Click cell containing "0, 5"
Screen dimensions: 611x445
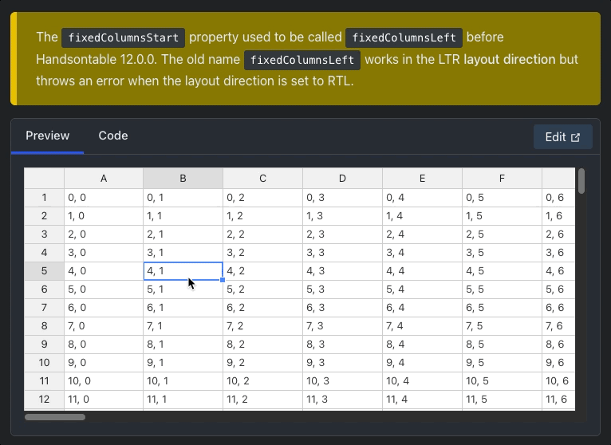(502, 198)
